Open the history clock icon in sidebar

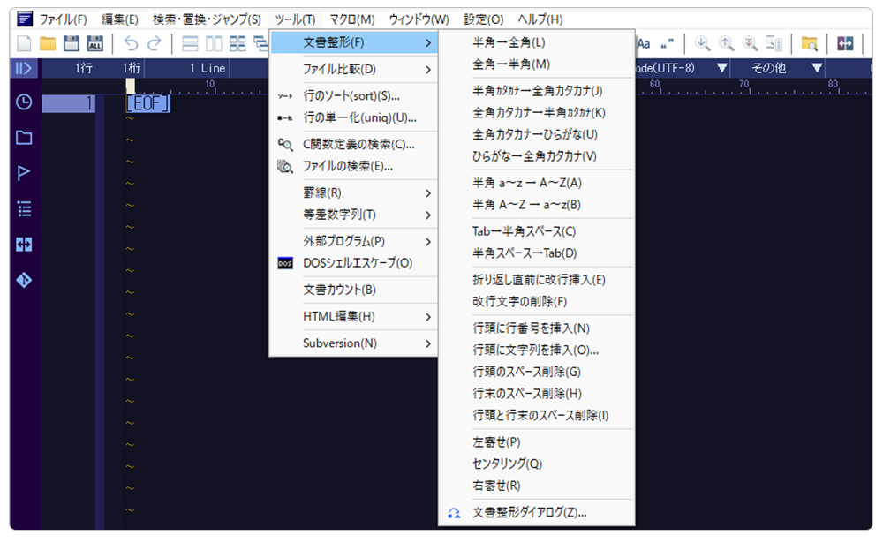tap(24, 102)
